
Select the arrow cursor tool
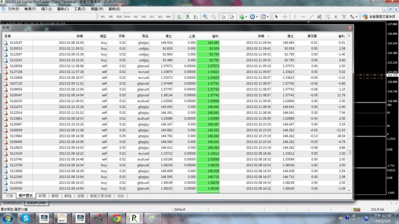276,17
